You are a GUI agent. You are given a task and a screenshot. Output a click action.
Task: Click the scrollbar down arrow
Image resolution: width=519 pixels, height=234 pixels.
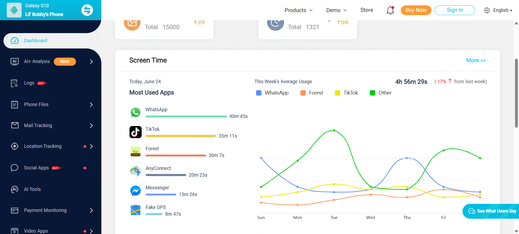click(516, 231)
